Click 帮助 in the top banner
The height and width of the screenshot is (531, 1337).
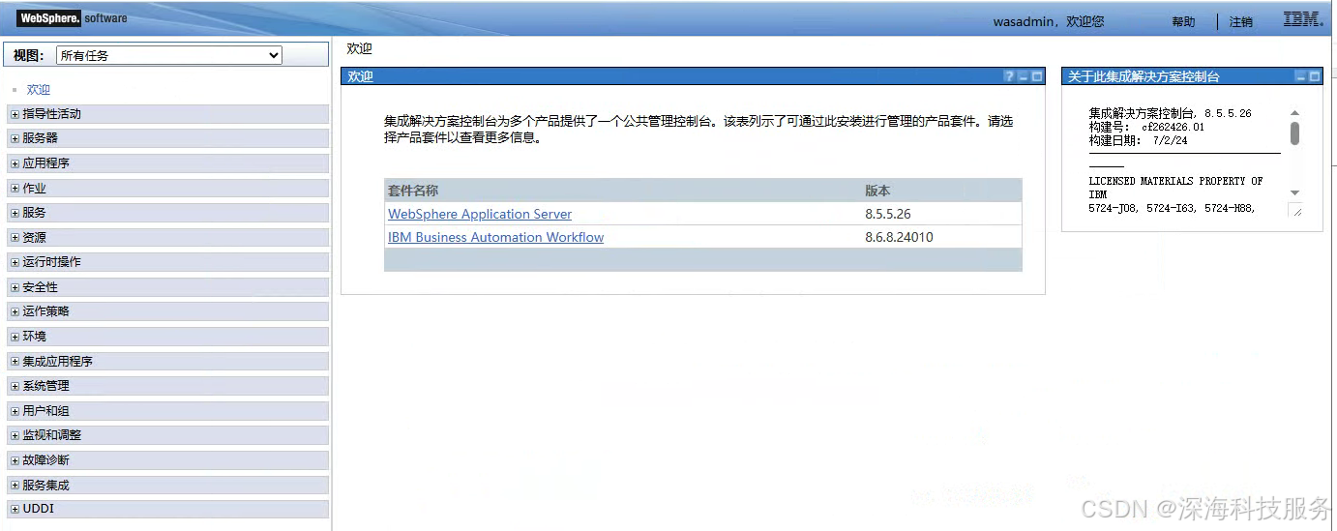click(1183, 22)
